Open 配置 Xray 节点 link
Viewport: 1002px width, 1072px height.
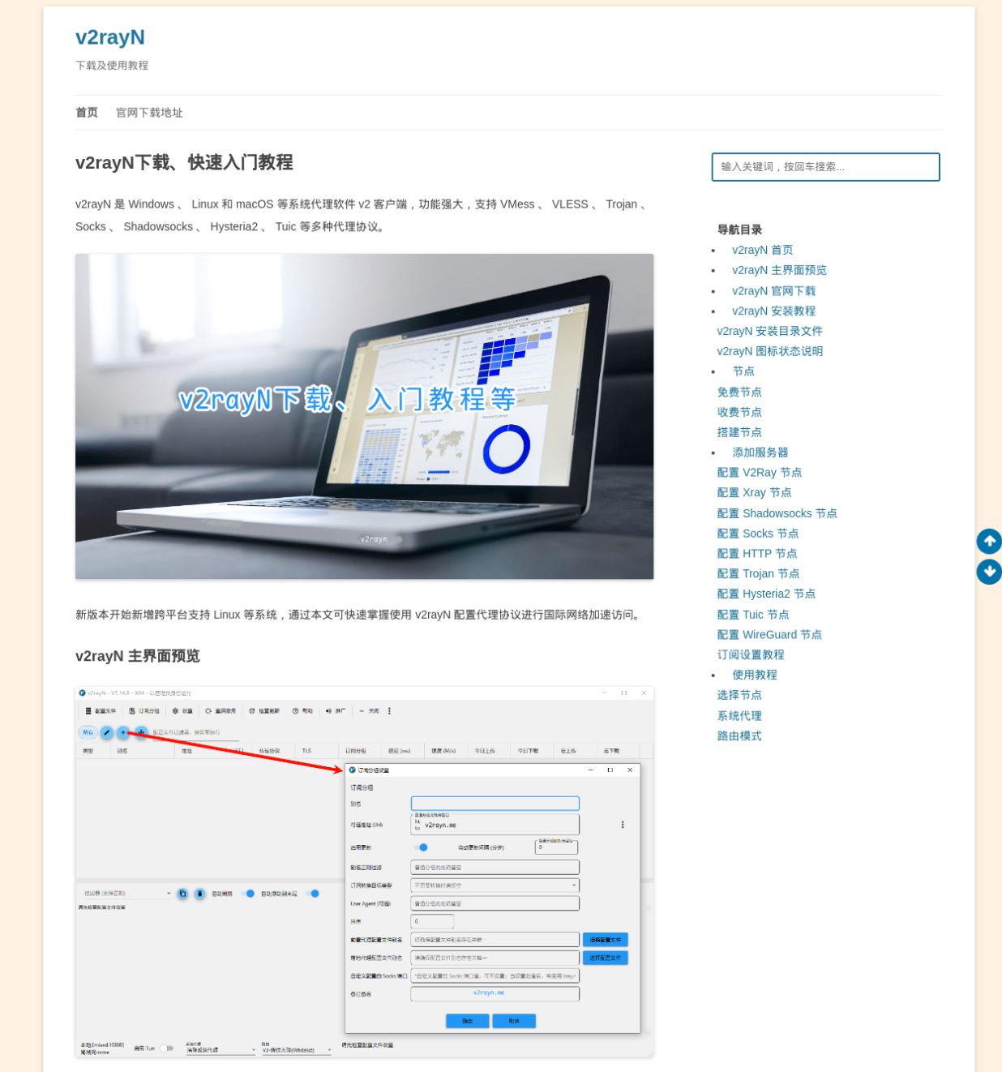[x=754, y=493]
